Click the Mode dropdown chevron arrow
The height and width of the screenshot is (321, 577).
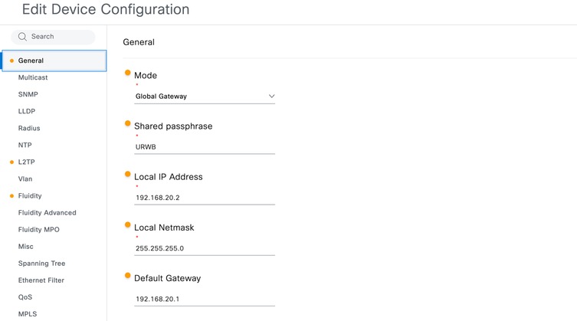pos(271,97)
